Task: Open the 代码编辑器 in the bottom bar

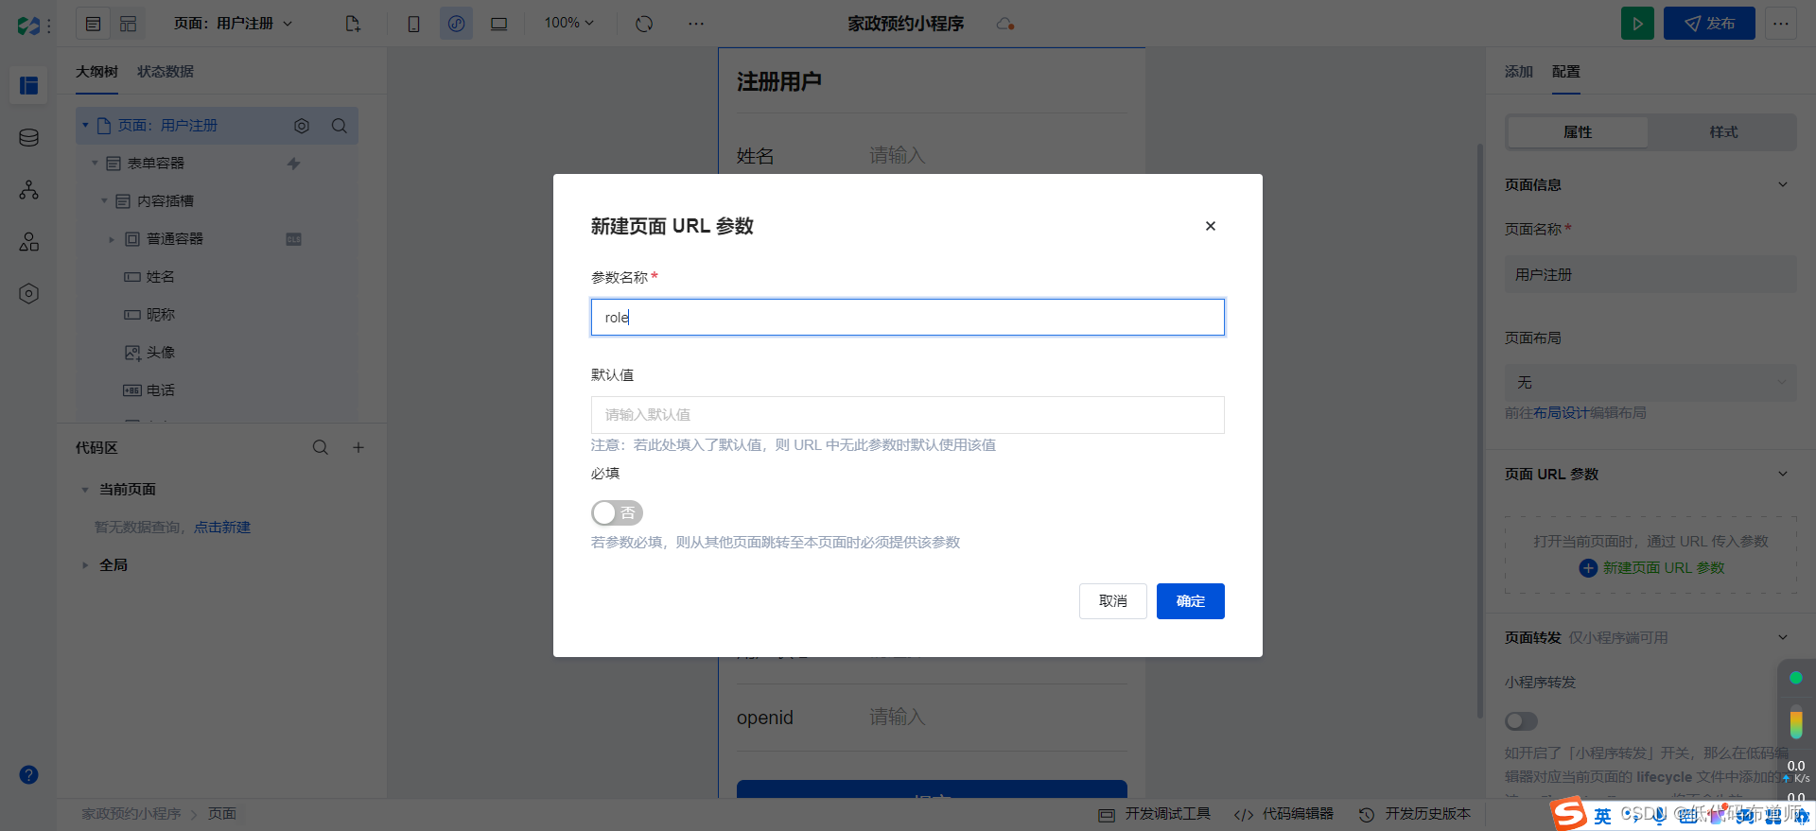Action: (x=1284, y=814)
